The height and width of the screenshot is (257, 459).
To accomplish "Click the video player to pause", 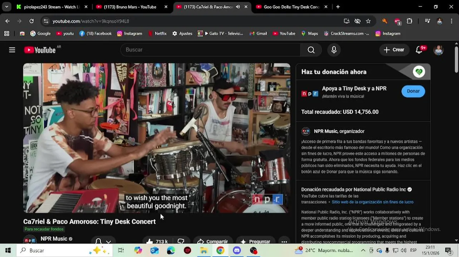I will pyautogui.click(x=157, y=138).
